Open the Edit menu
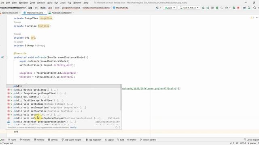 [x=8, y=3]
